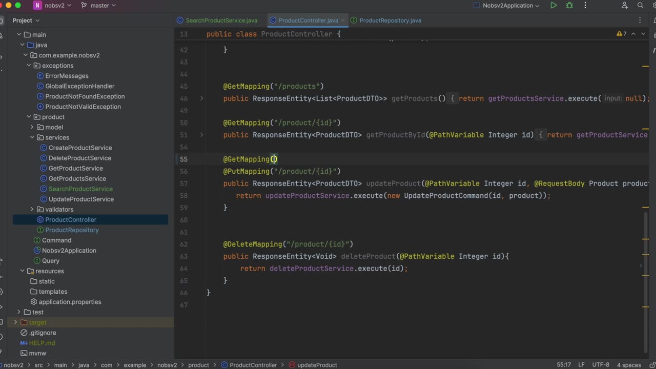Click class icon of ErrorMessages in tree
The image size is (656, 369).
[x=40, y=76]
